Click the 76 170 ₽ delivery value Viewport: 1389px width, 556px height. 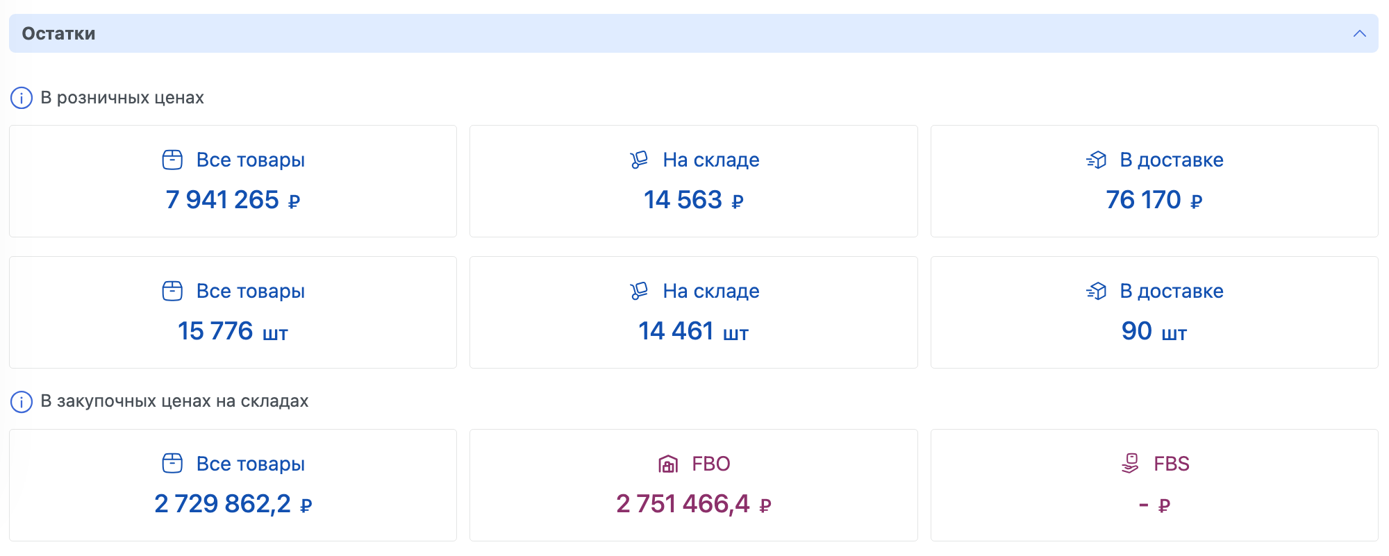(1154, 200)
